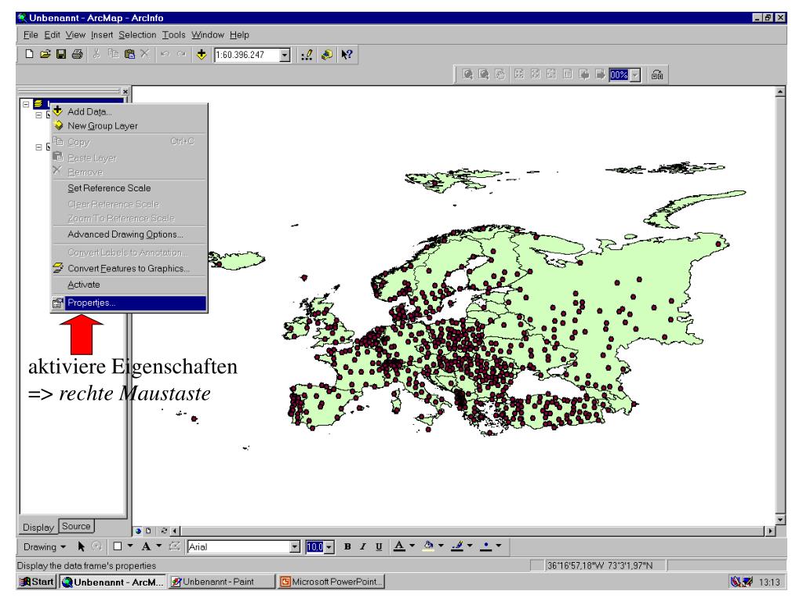Screen dimensions: 803x602
Task: Toggle bold text formatting
Action: point(347,545)
